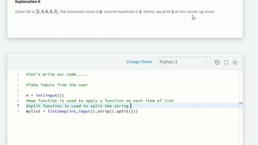Open editor settings gear icon
The image size is (258, 145).
[x=235, y=62]
